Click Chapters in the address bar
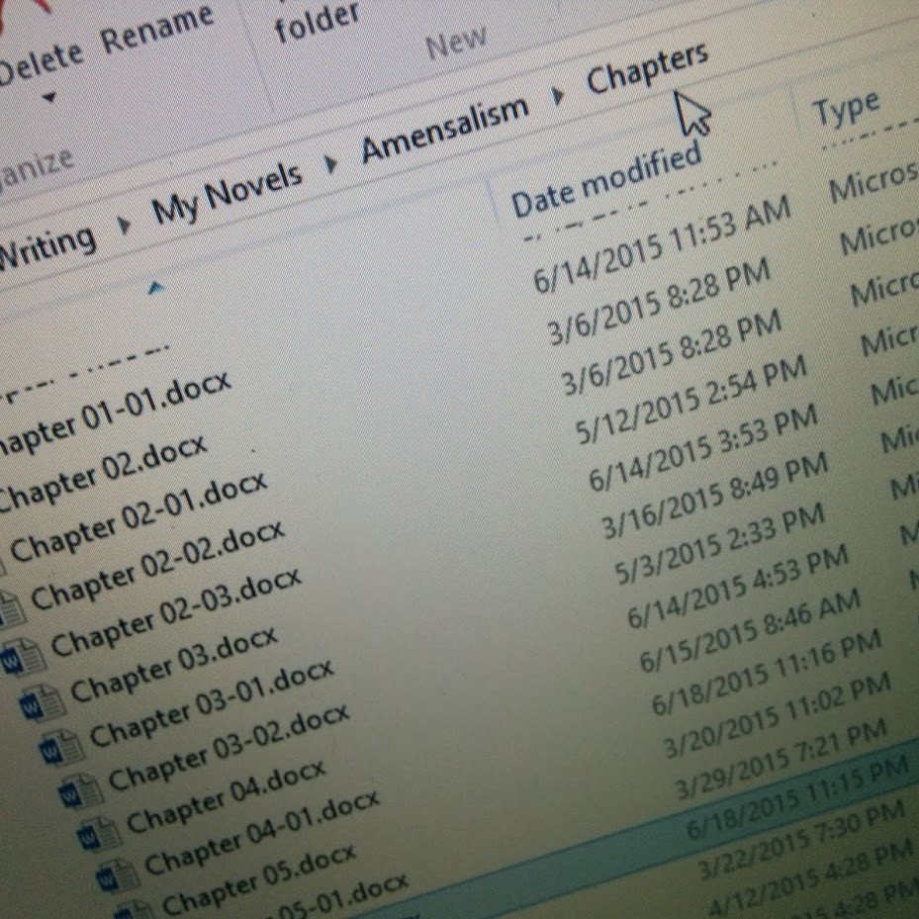Screen dimensions: 919x919 647,68
